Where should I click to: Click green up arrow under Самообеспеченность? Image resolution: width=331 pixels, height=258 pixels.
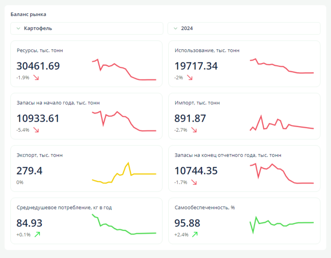coord(195,234)
